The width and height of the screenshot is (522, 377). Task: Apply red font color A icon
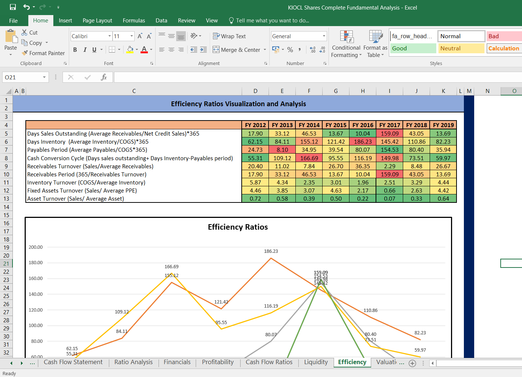click(x=144, y=50)
